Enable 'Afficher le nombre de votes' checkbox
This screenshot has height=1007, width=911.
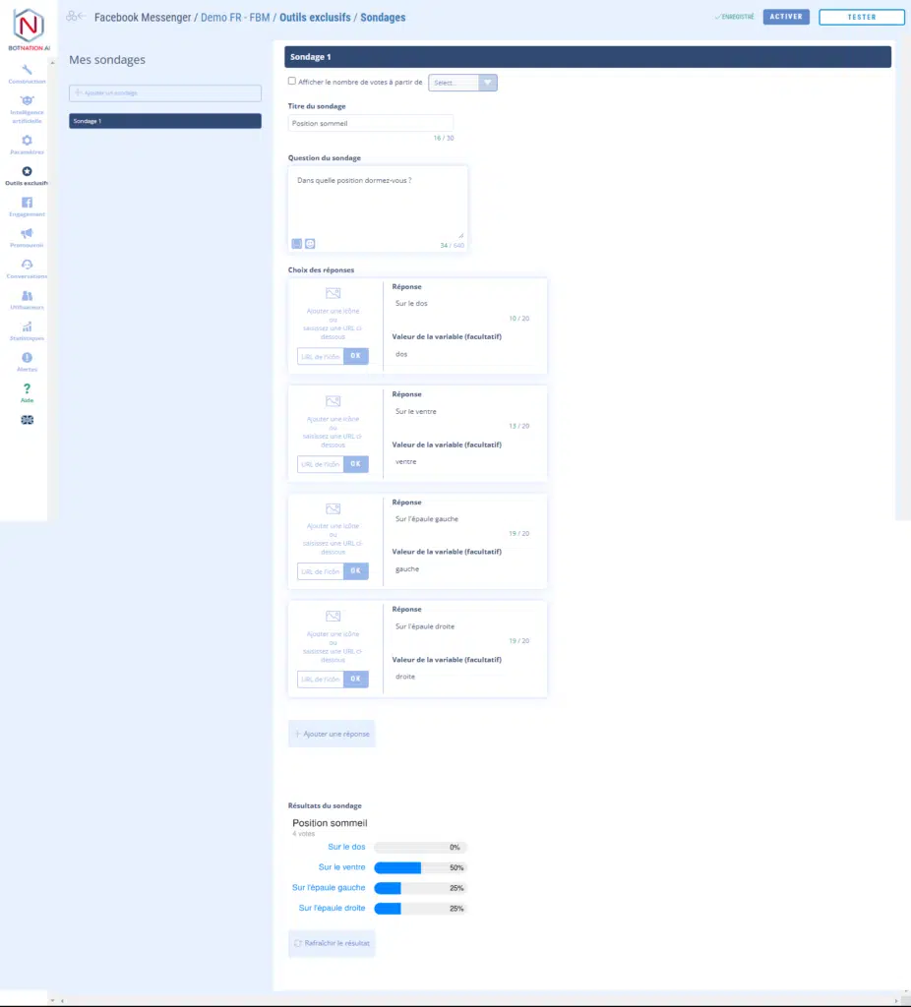click(x=291, y=82)
